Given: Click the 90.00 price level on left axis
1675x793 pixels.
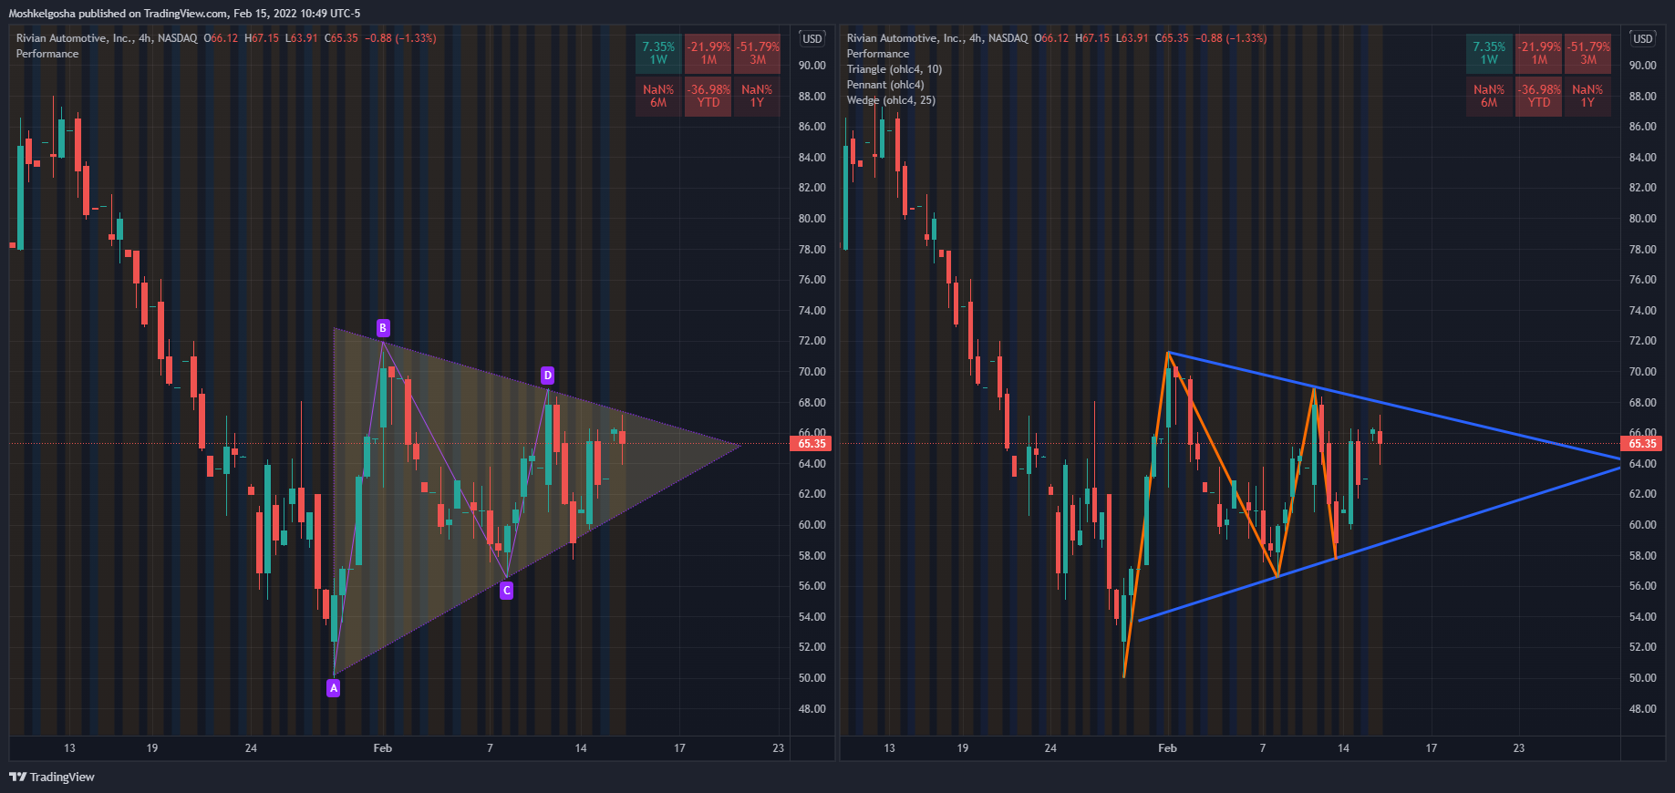Looking at the screenshot, I should pyautogui.click(x=812, y=66).
